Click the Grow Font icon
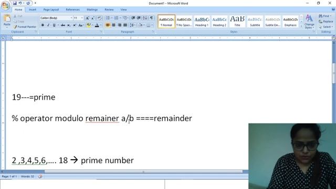 click(x=87, y=18)
